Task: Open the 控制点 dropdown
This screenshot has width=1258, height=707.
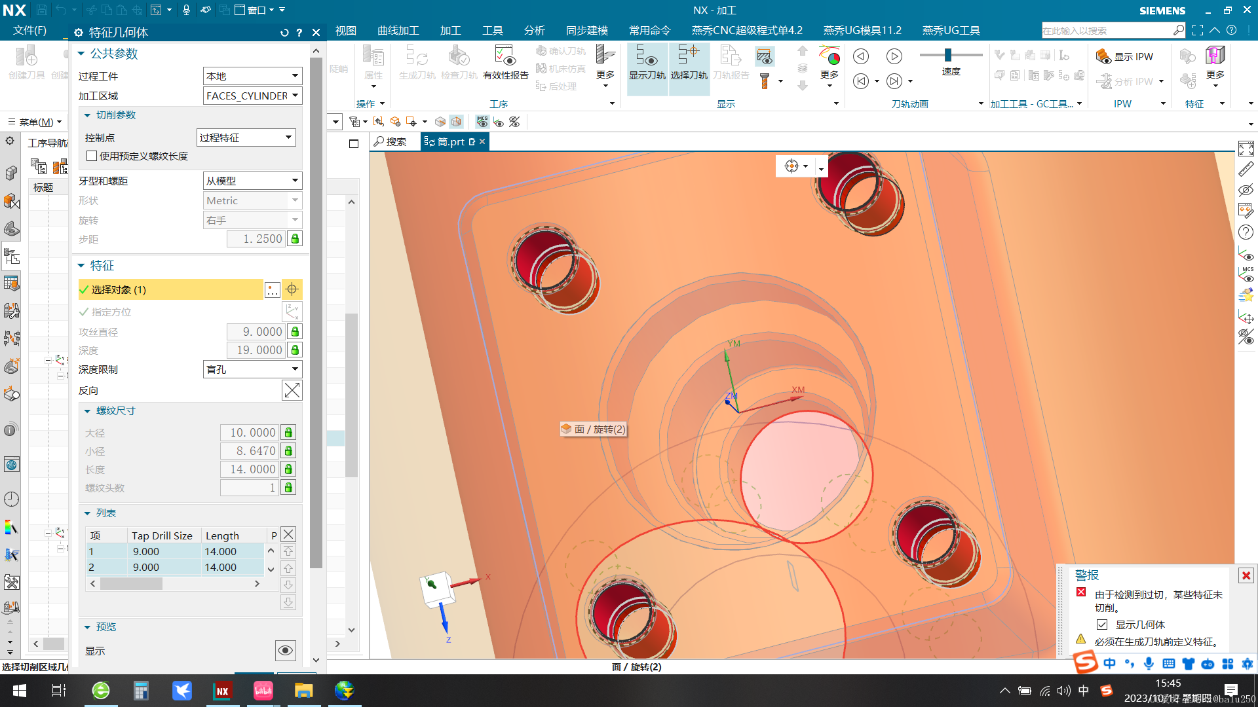Action: click(246, 137)
